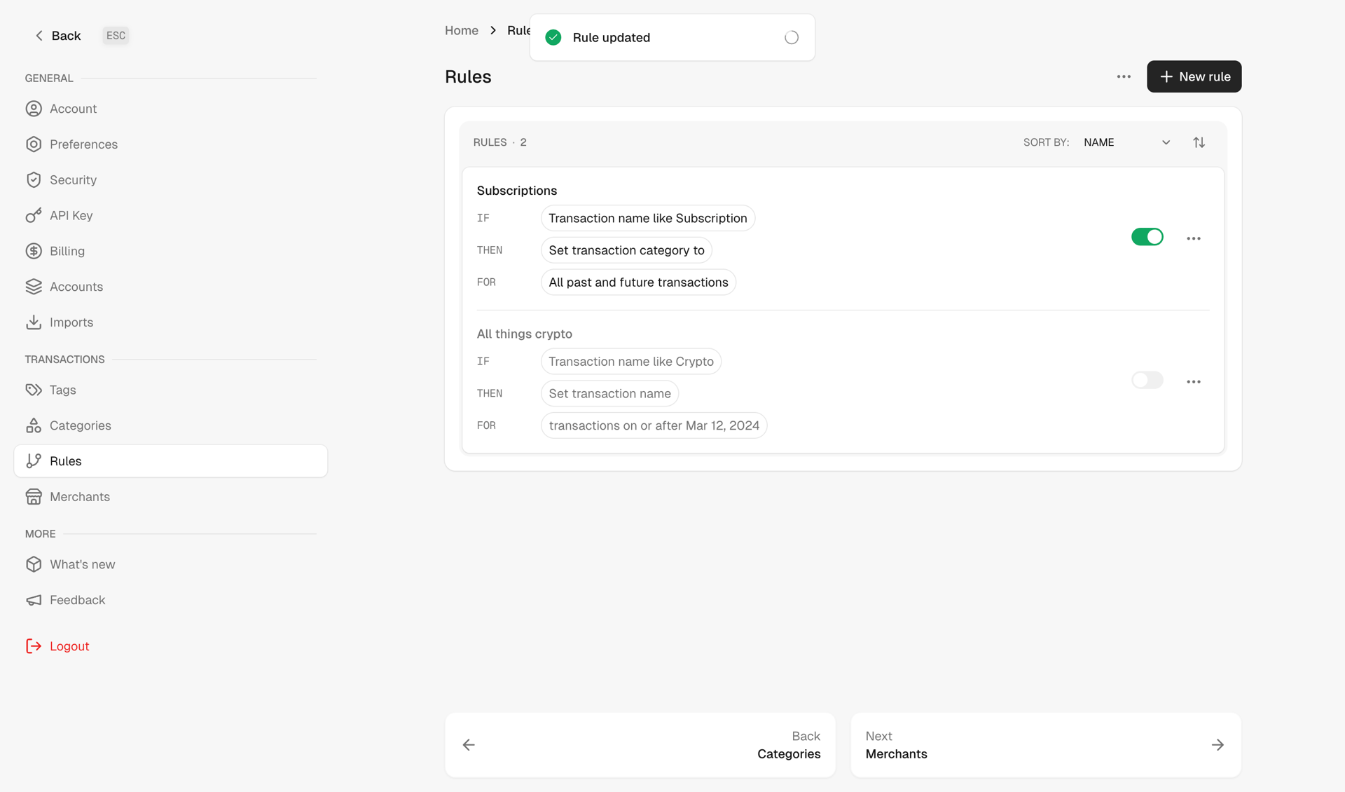Disable the Subscriptions rule toggle
Image resolution: width=1345 pixels, height=792 pixels.
pyautogui.click(x=1147, y=237)
